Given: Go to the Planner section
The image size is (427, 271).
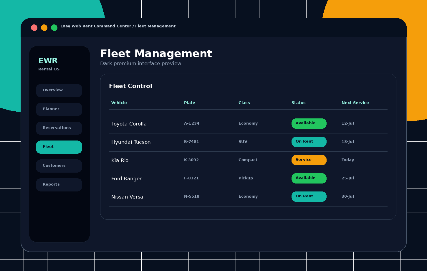Looking at the screenshot, I should (59, 109).
